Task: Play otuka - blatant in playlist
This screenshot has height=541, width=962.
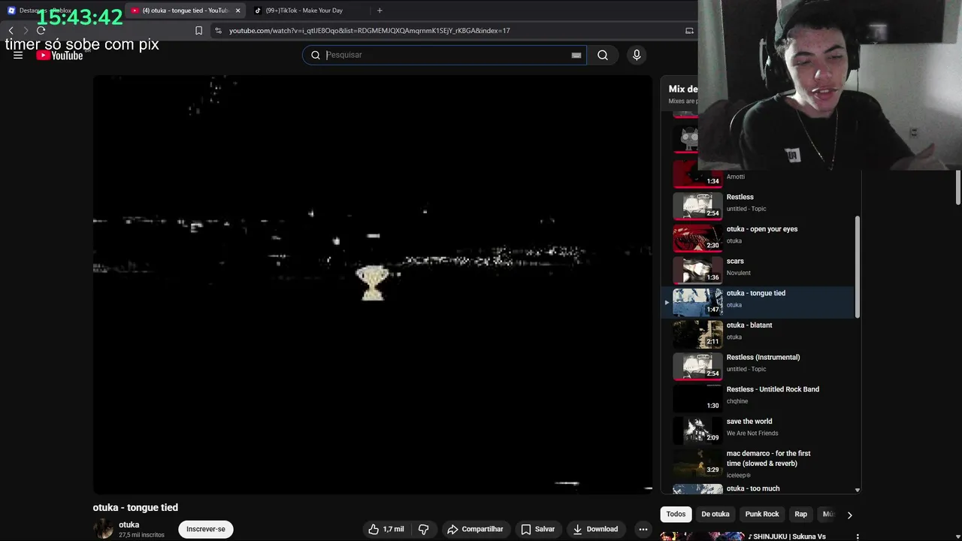Action: click(x=759, y=334)
